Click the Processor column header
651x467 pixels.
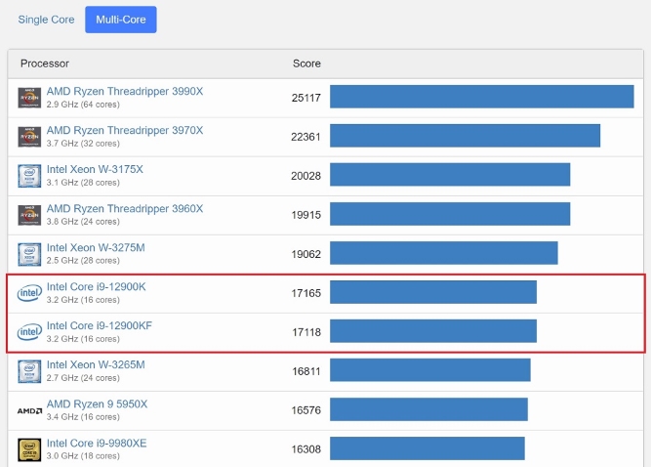click(x=45, y=64)
